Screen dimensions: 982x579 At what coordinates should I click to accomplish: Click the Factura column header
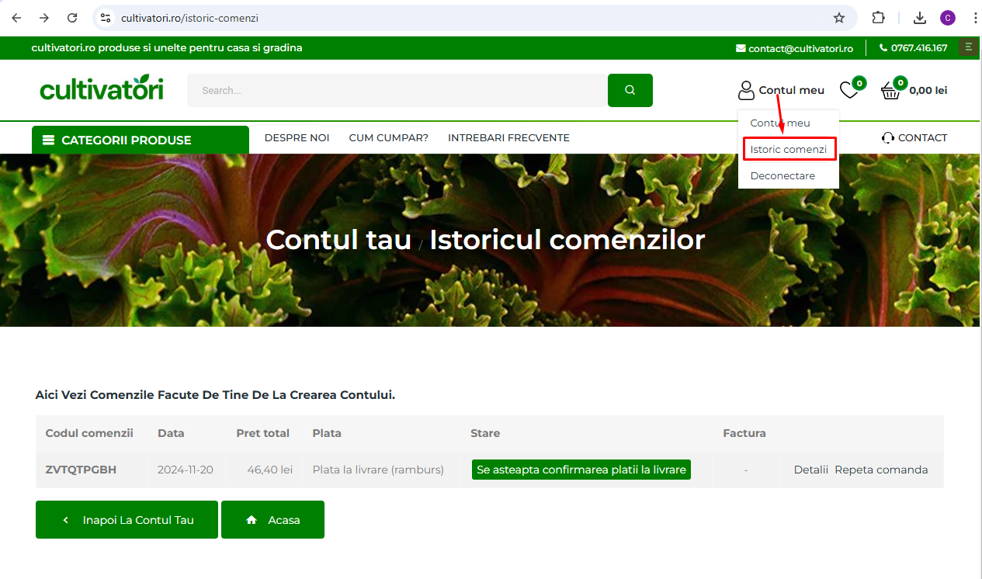point(744,433)
